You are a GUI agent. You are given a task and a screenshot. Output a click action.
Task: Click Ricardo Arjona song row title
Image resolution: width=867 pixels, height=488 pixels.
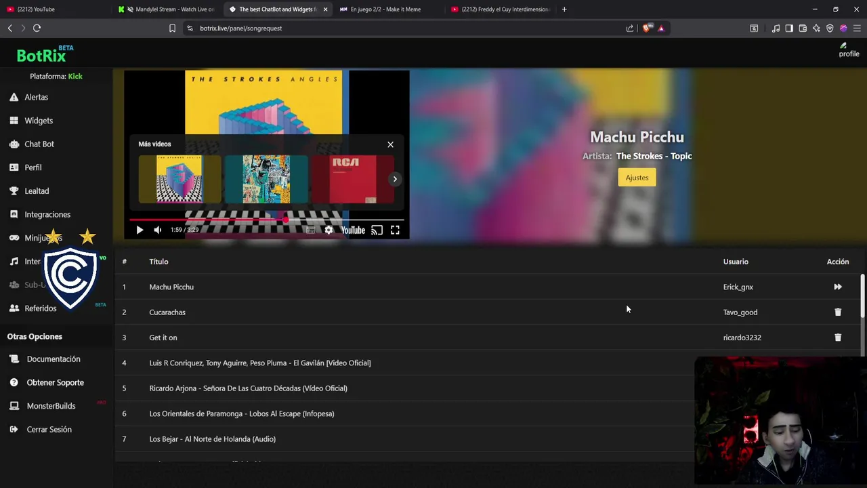tap(248, 388)
